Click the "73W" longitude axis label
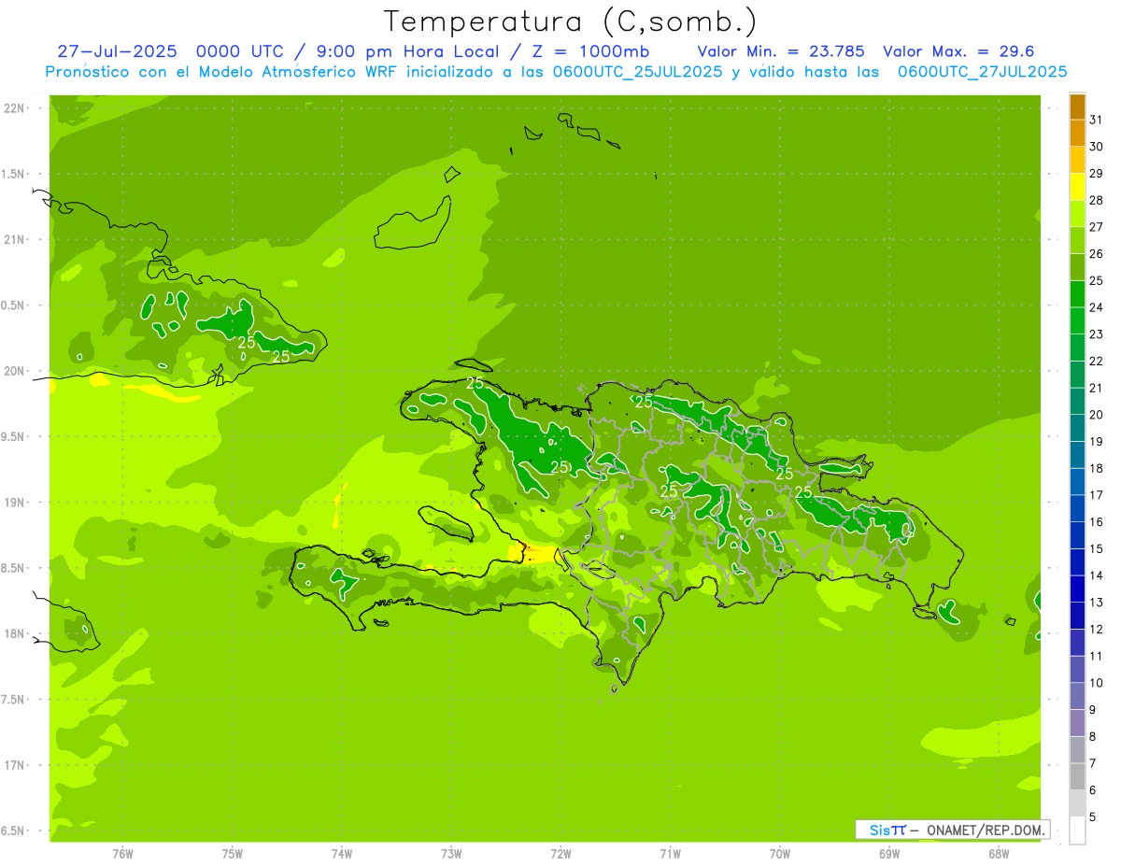 pos(451,854)
